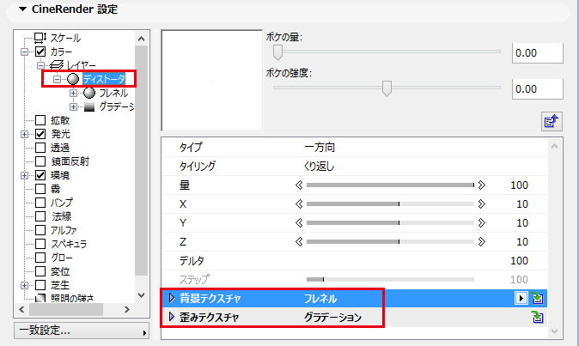
Task: Enable the バンプ checkbox
Action: [40, 203]
